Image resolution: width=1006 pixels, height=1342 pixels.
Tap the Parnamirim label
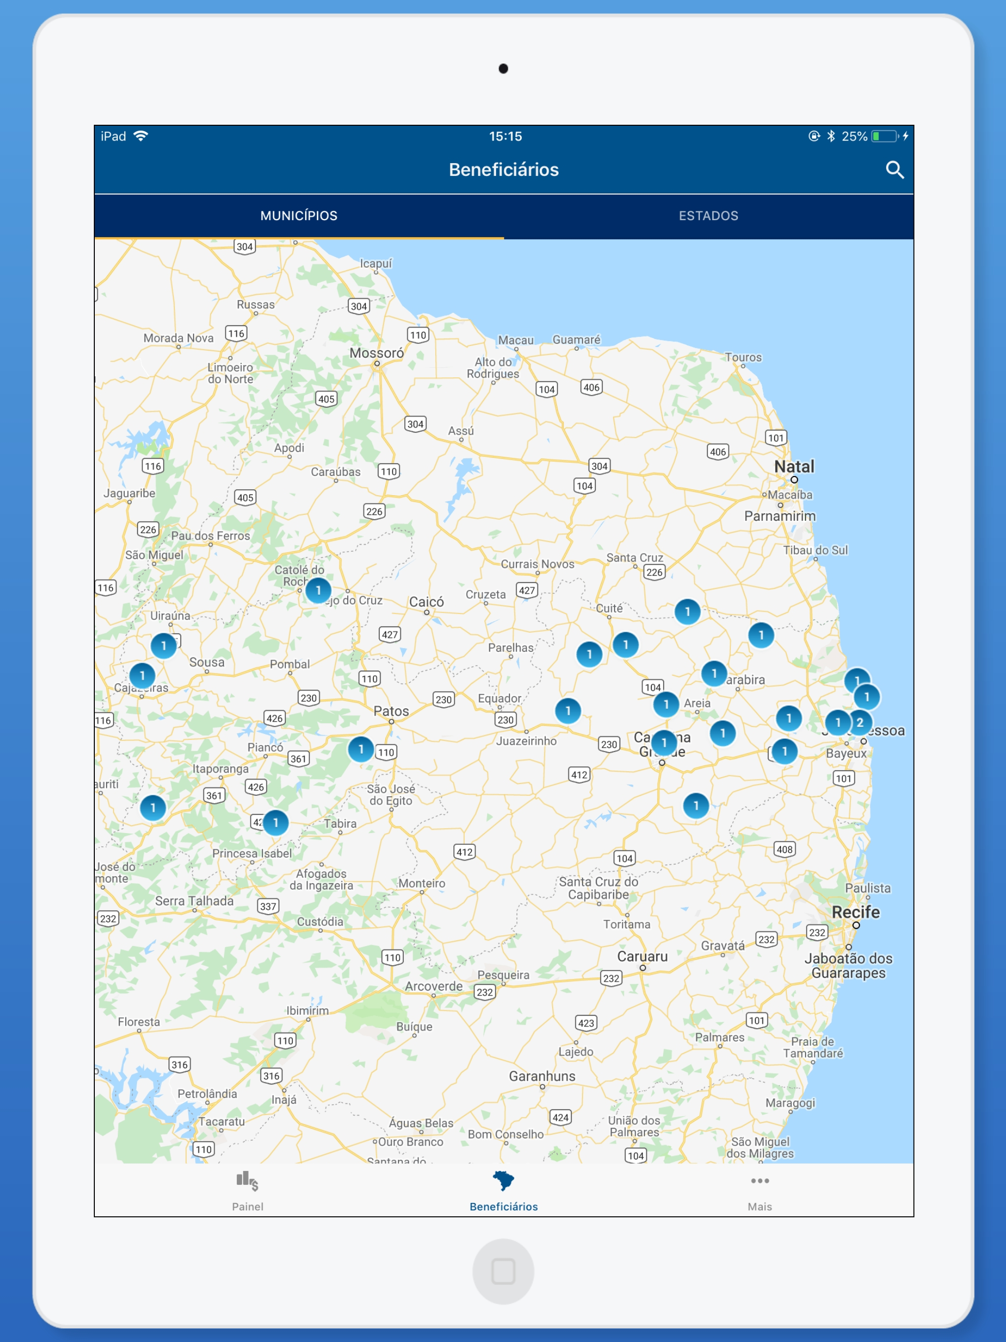[780, 516]
